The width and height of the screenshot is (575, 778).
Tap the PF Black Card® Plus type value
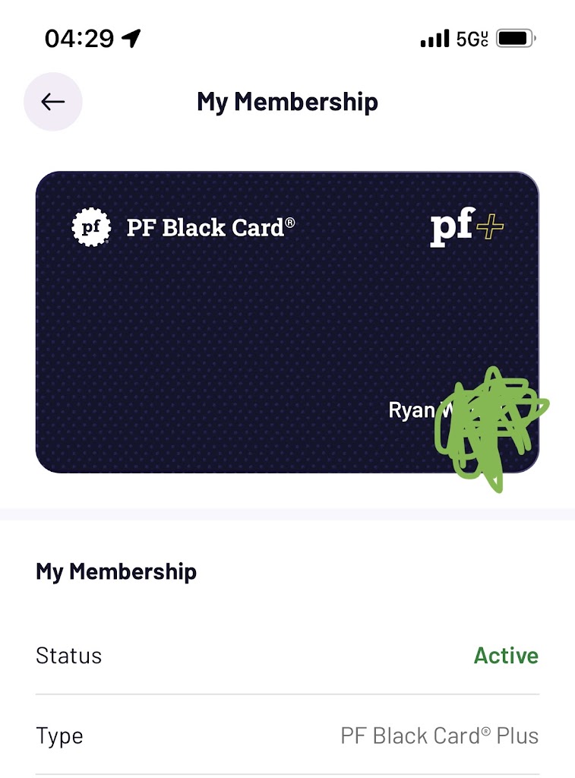pyautogui.click(x=439, y=735)
